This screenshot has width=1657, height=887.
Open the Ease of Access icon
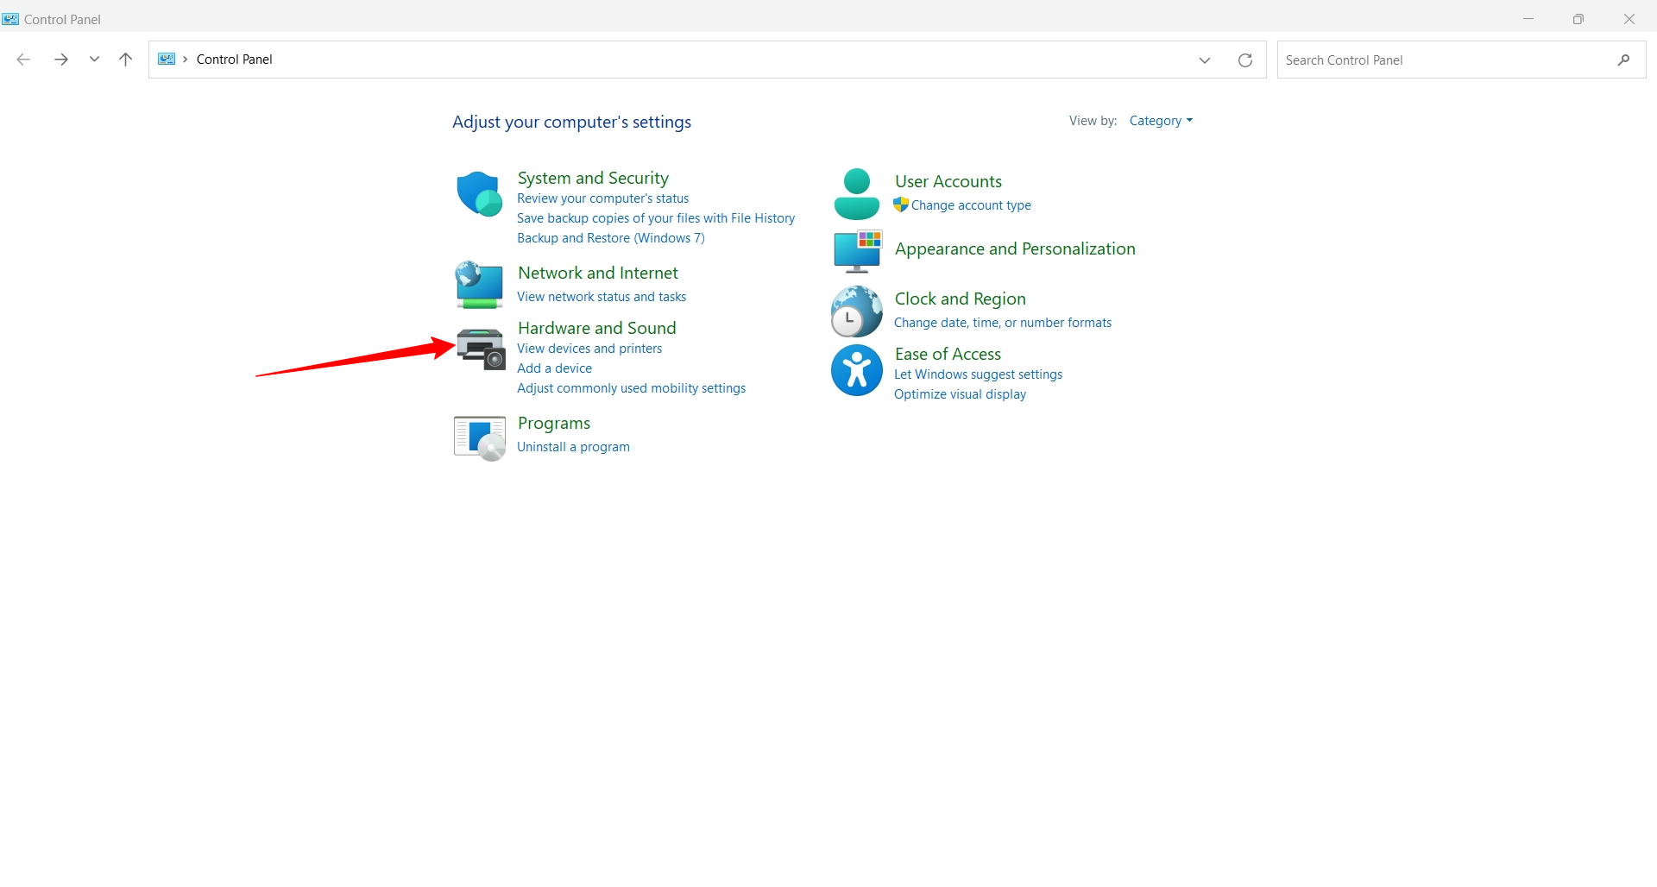click(x=856, y=371)
